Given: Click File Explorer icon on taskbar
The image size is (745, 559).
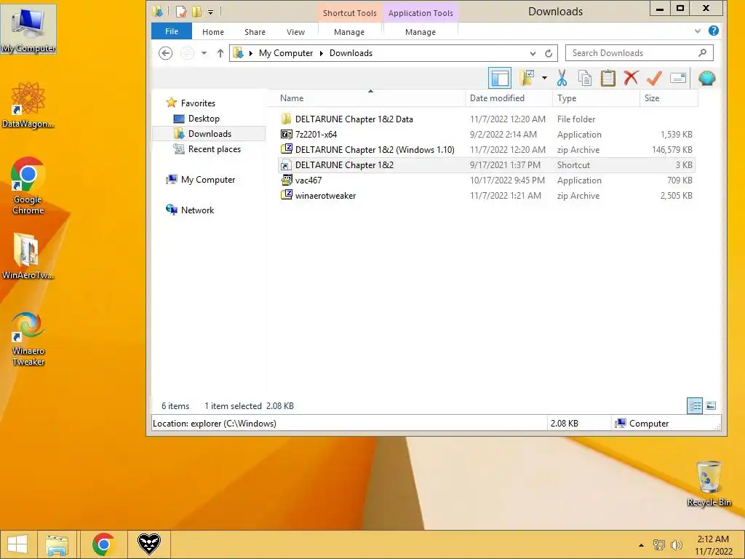Looking at the screenshot, I should (x=57, y=544).
